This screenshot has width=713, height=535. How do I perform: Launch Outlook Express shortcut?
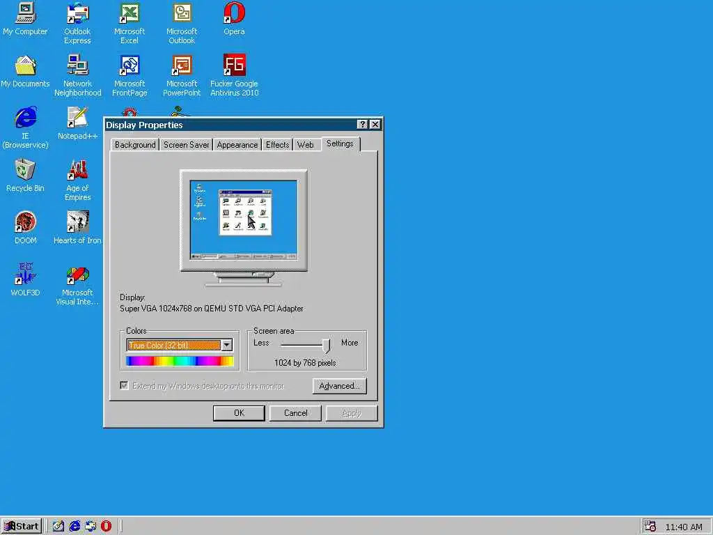[77, 23]
